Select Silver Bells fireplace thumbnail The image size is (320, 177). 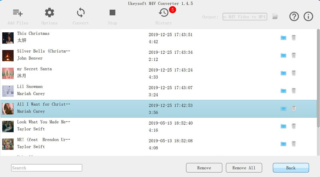tap(8, 55)
